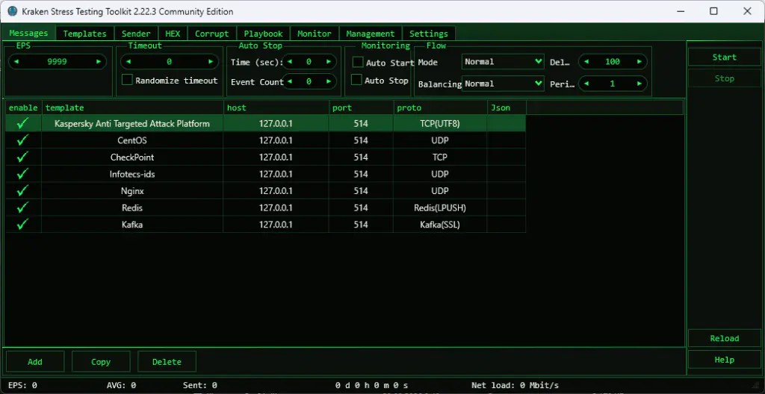Viewport: 765px width, 394px height.
Task: Select the Infotecs-ids template cell
Action: 132,174
